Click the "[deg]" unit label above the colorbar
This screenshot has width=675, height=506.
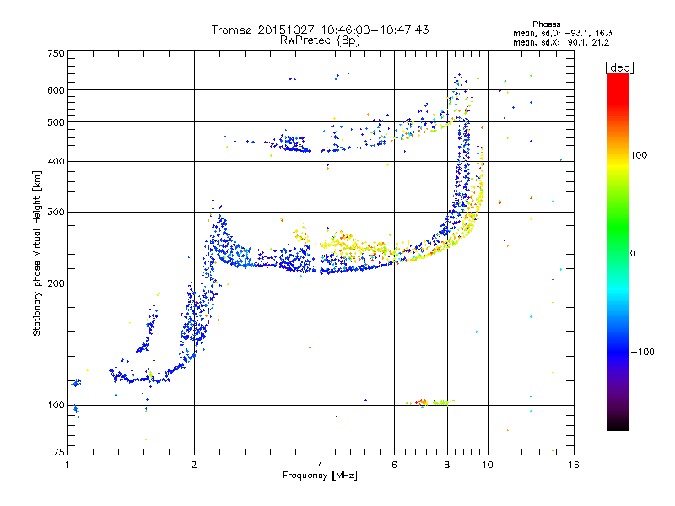619,67
